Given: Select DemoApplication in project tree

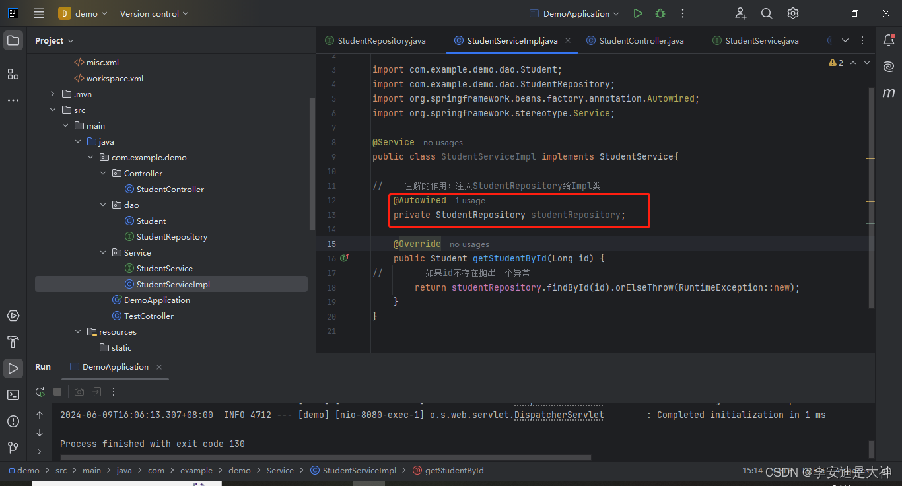Looking at the screenshot, I should point(157,300).
